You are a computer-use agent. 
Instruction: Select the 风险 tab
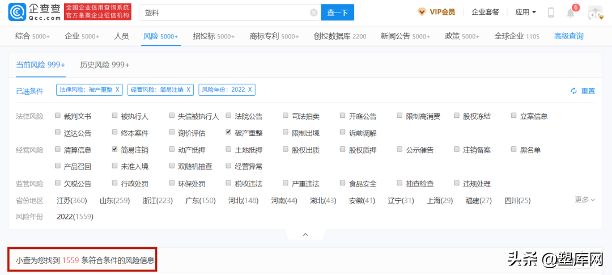click(161, 36)
